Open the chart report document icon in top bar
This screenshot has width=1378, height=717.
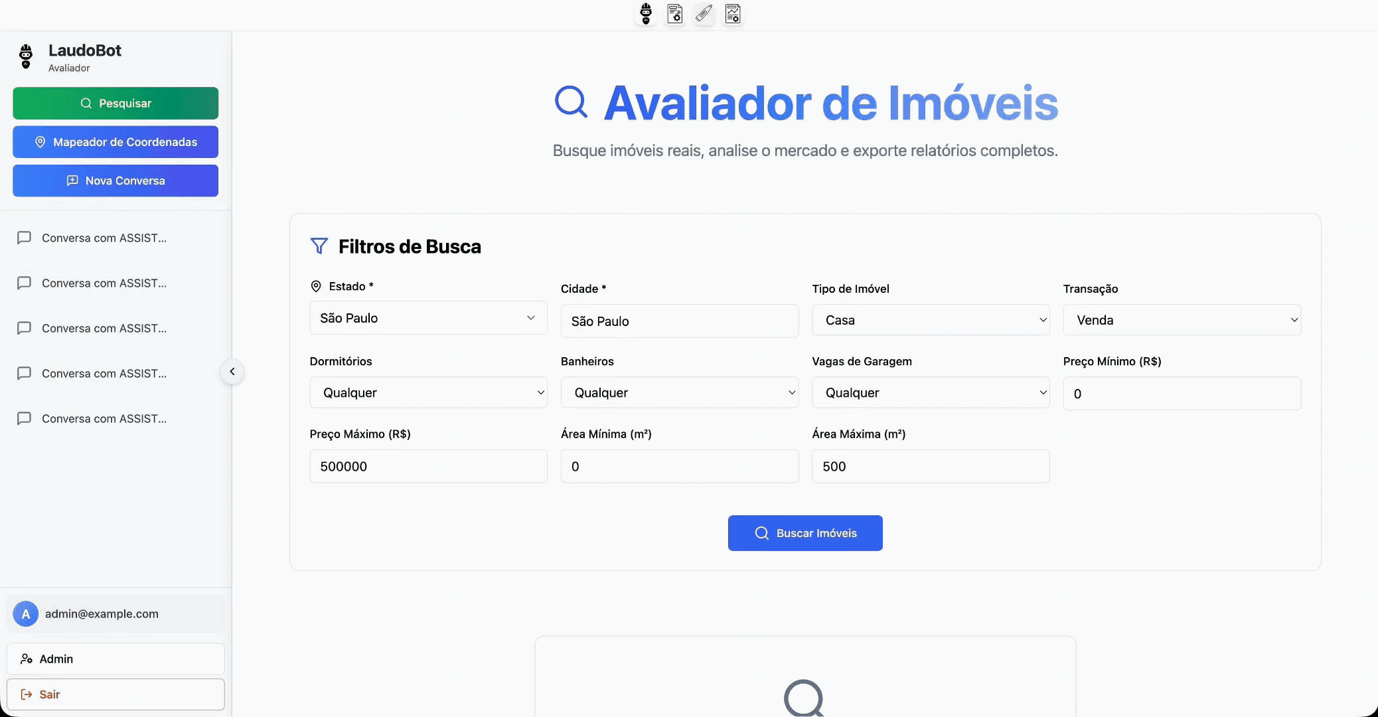(x=733, y=13)
